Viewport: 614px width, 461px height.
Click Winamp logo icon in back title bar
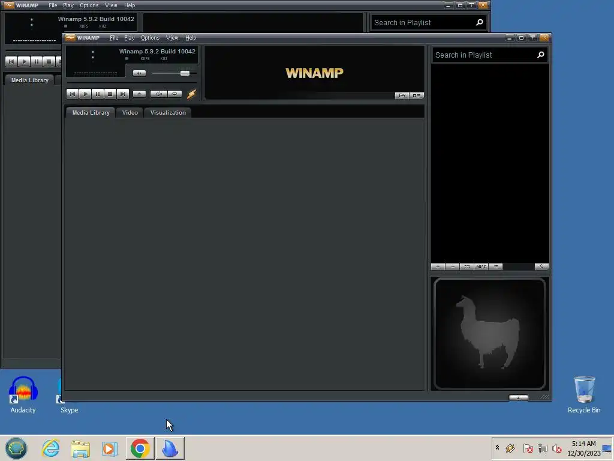point(9,5)
